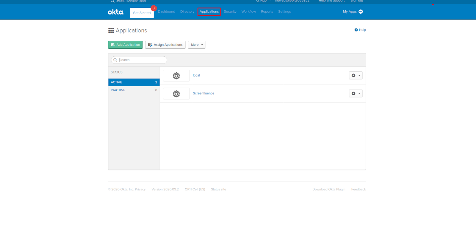The image size is (476, 237).
Task: Click the Screenfluence app gear thumbnail
Action: [176, 94]
